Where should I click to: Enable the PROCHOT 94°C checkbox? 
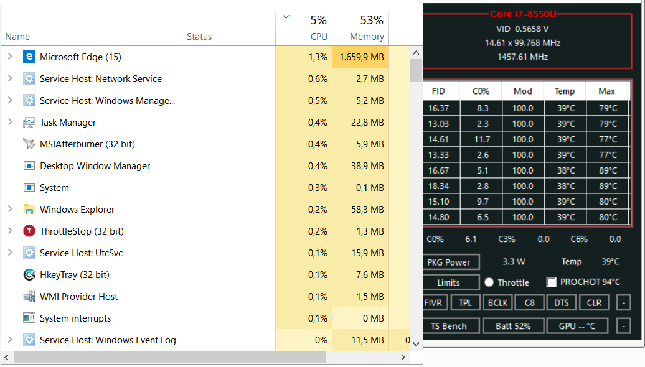[x=551, y=282]
